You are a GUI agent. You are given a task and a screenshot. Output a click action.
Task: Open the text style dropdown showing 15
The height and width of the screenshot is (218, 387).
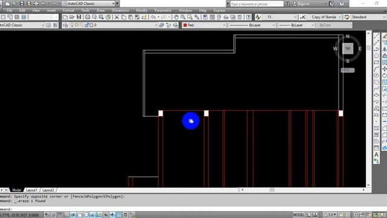[x=295, y=17]
